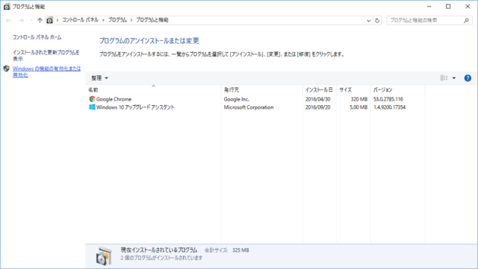Click Microsoft Corporation publisher cell
This screenshot has width=478, height=269.
coord(249,107)
